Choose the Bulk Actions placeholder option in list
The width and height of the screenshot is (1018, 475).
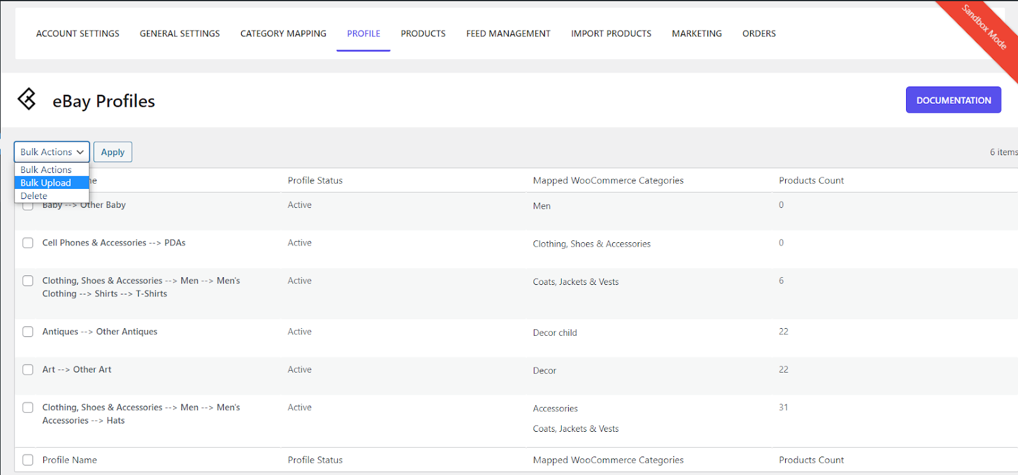pos(52,170)
